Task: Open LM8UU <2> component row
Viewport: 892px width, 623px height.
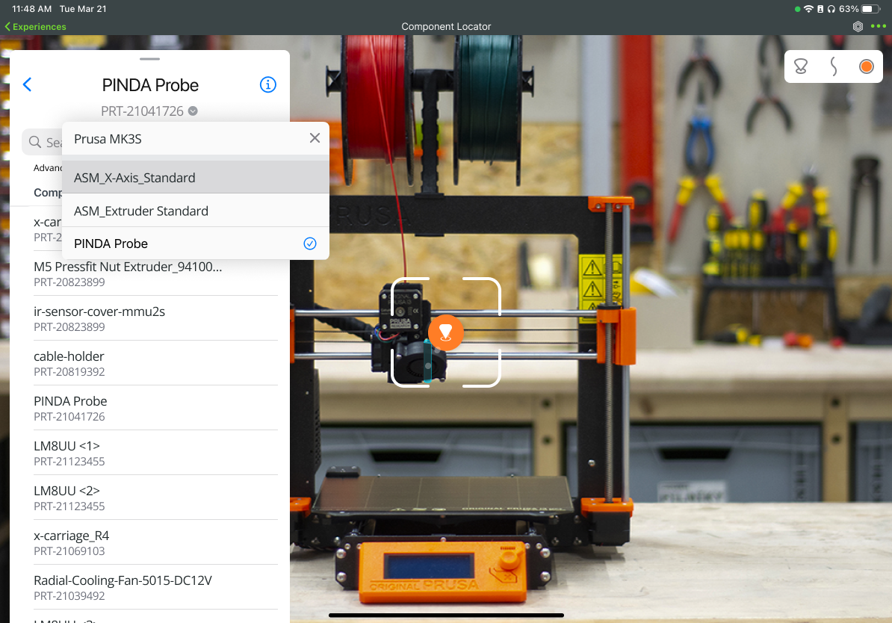Action: point(155,498)
